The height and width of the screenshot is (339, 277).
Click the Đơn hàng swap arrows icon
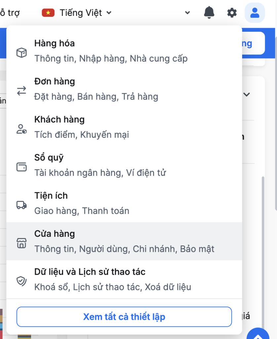[21, 91]
